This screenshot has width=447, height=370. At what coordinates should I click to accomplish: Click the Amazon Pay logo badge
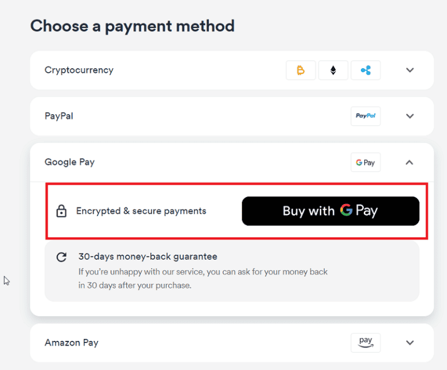[x=366, y=343]
